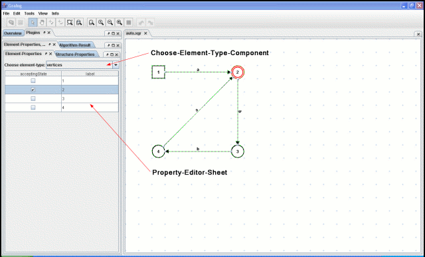Pin the Element-Properties,... outer tab
The height and width of the screenshot is (257, 425).
click(x=50, y=44)
